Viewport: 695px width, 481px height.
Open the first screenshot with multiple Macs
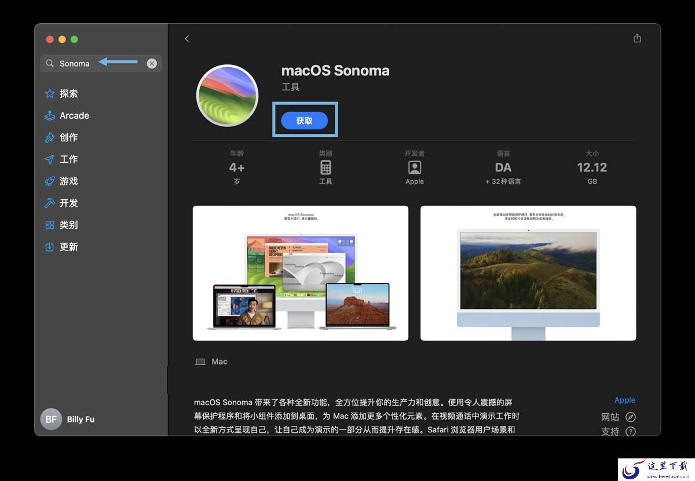click(301, 273)
